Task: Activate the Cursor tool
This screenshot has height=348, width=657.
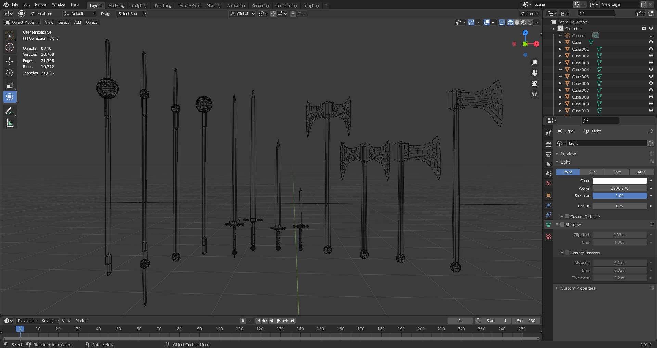Action: pyautogui.click(x=10, y=47)
